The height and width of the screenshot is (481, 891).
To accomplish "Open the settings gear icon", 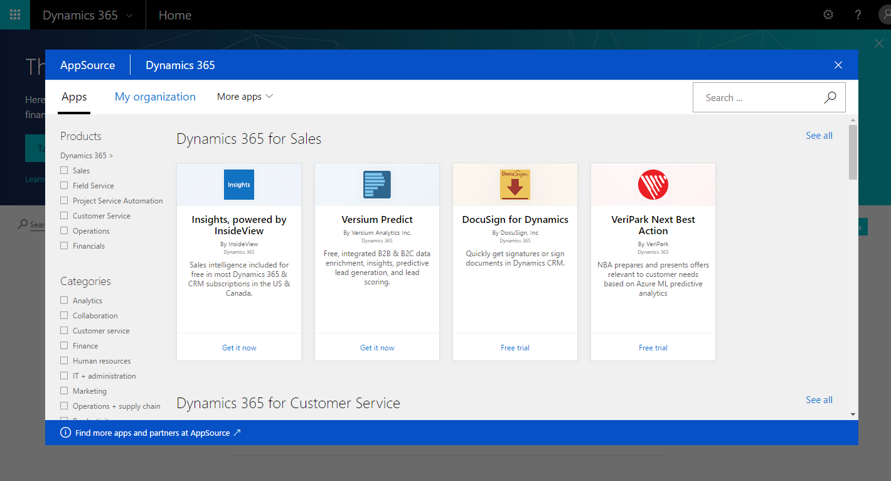I will coord(828,14).
